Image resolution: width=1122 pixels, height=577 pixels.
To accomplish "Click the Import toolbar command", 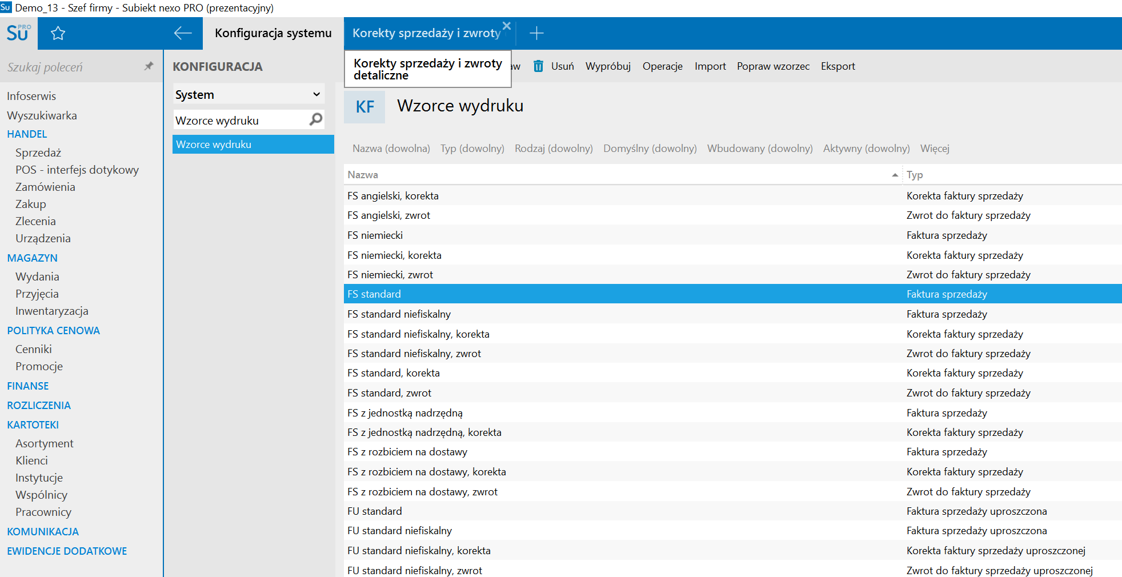I will (x=710, y=66).
